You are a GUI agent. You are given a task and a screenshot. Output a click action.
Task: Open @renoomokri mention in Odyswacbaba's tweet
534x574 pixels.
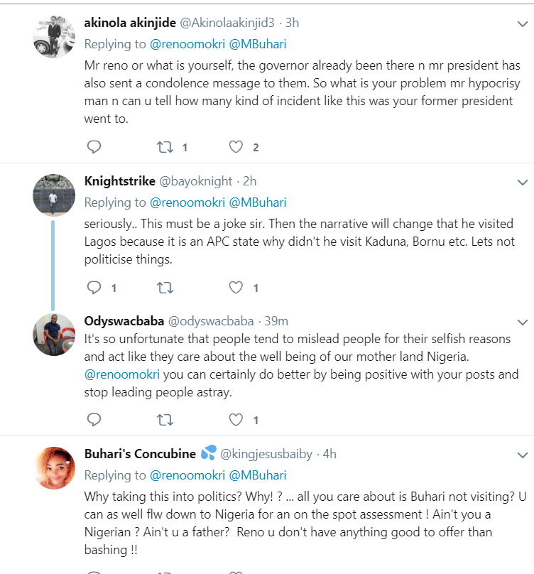pos(124,374)
